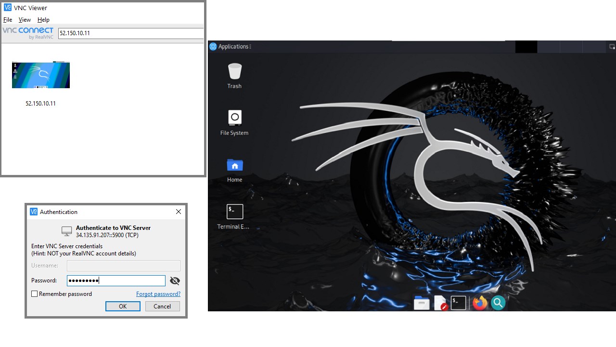Click the Cancel button in Authentication
This screenshot has height=347, width=616.
162,307
